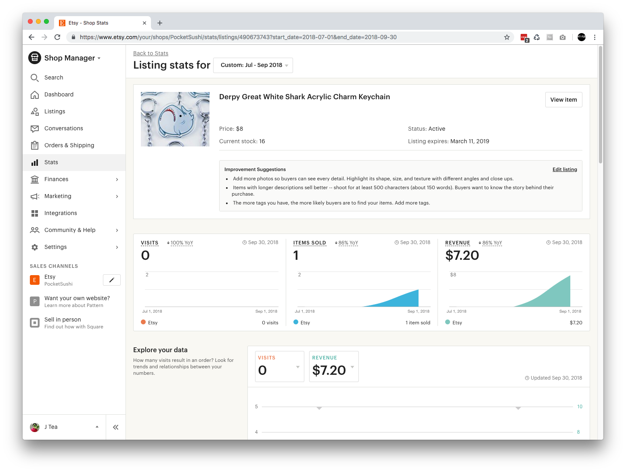Click the Community & Help people icon

pyautogui.click(x=35, y=230)
